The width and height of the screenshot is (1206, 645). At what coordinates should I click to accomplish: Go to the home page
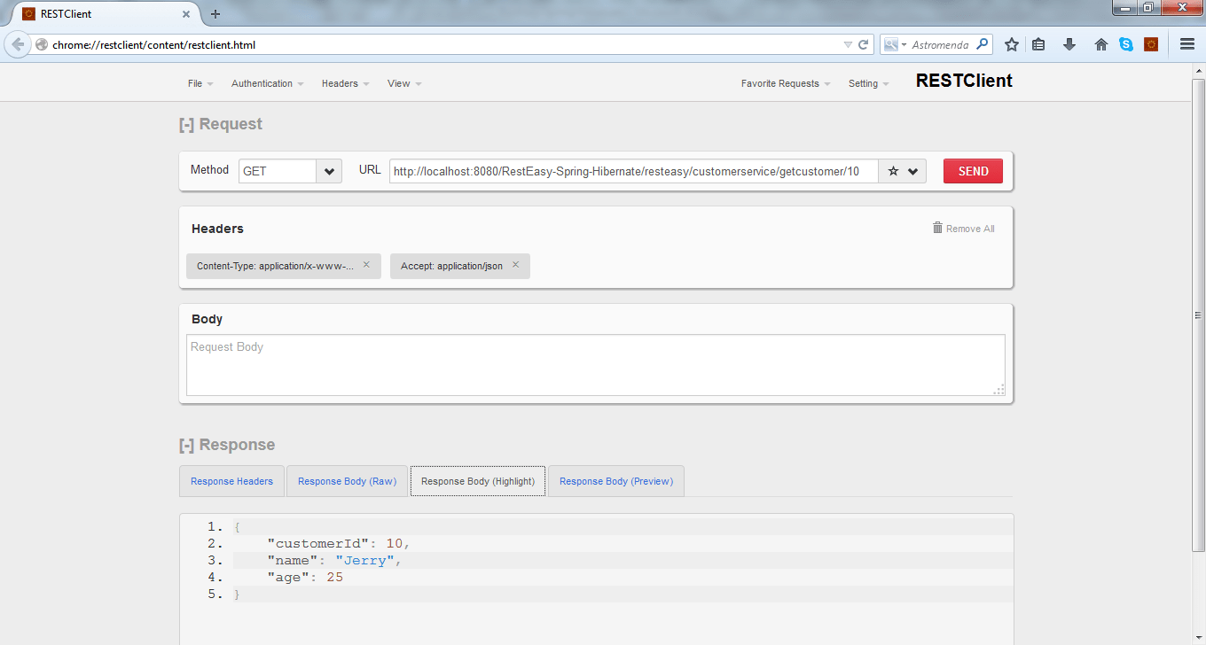[1100, 43]
